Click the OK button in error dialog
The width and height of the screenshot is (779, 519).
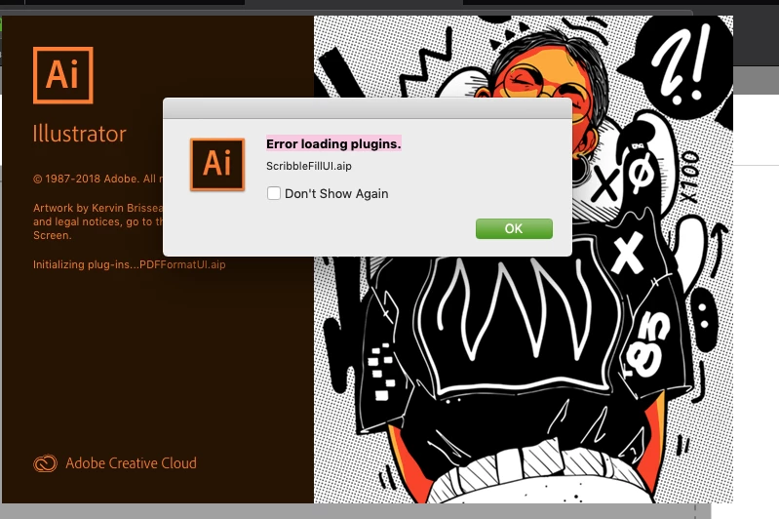point(514,228)
